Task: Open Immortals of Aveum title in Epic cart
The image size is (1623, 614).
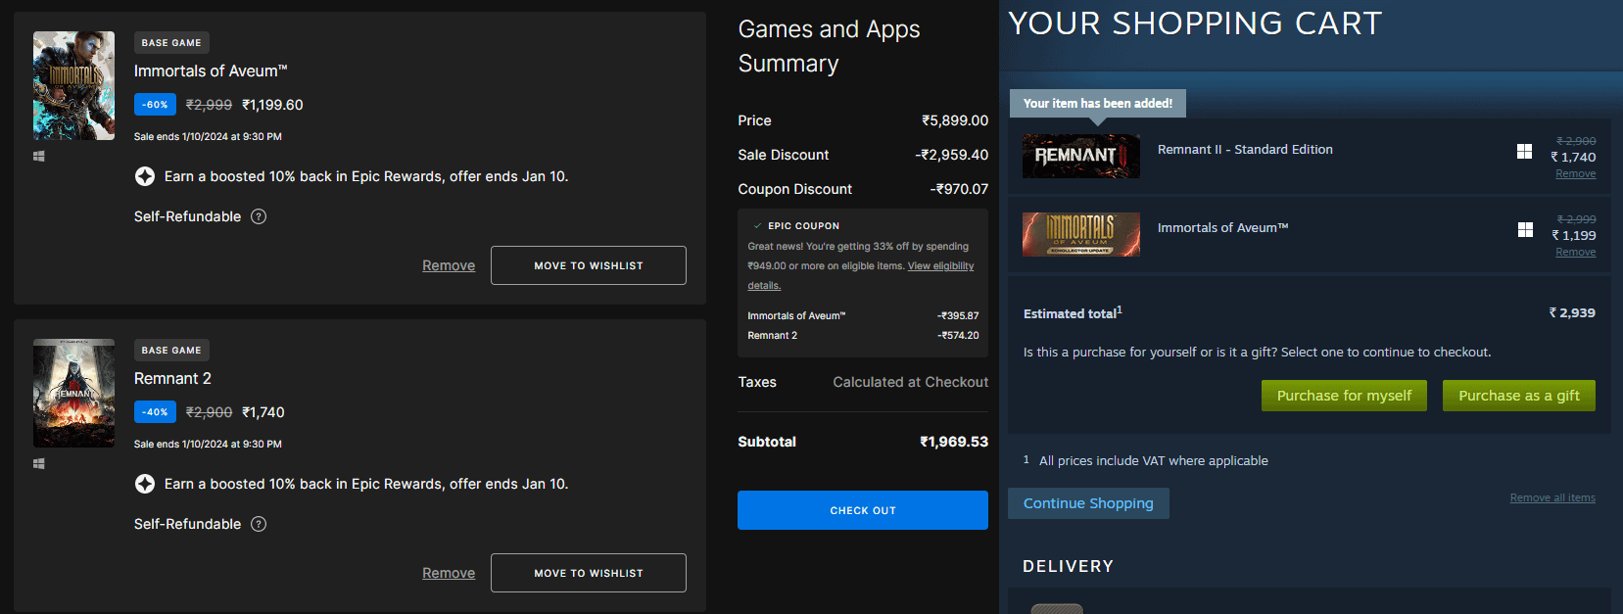Action: (x=211, y=71)
